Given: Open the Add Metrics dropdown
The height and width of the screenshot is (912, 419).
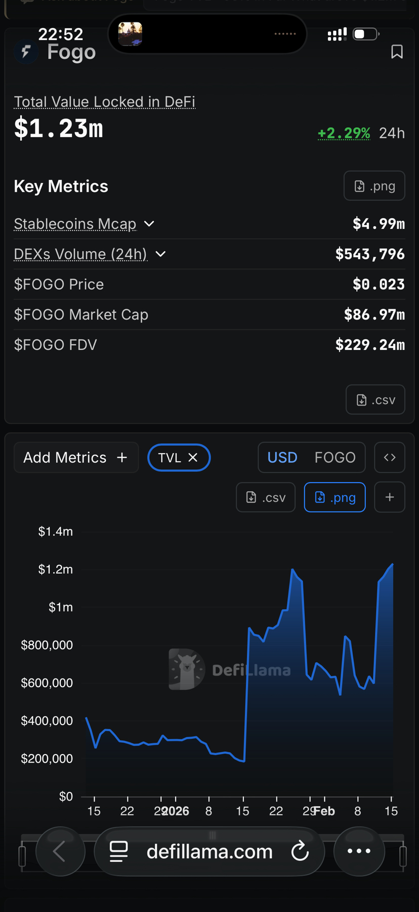Looking at the screenshot, I should click(76, 457).
